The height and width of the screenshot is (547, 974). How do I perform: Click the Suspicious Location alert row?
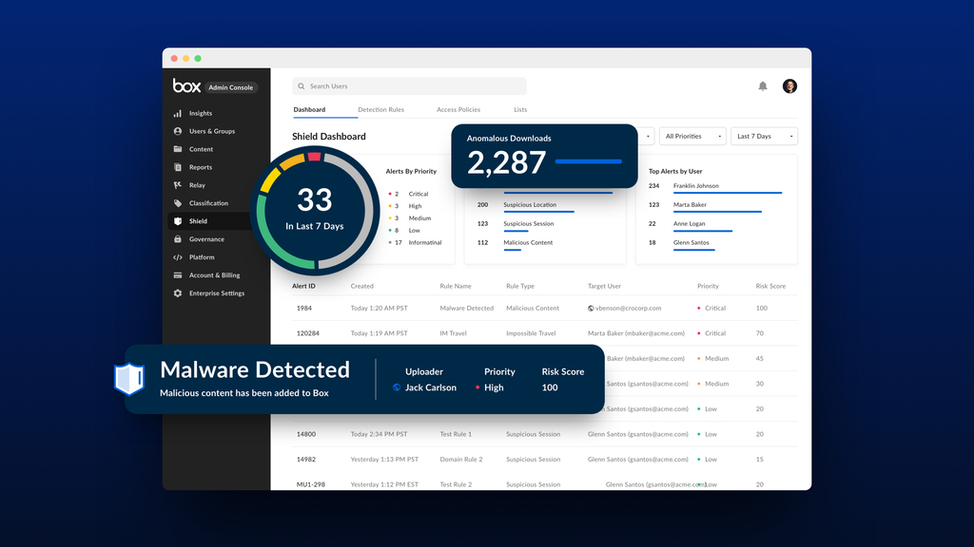click(x=530, y=205)
